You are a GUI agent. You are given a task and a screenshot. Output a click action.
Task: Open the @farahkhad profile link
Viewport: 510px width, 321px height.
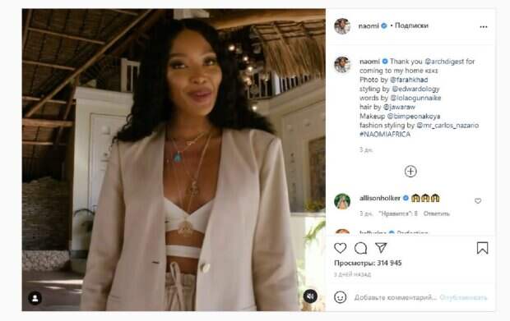point(409,80)
